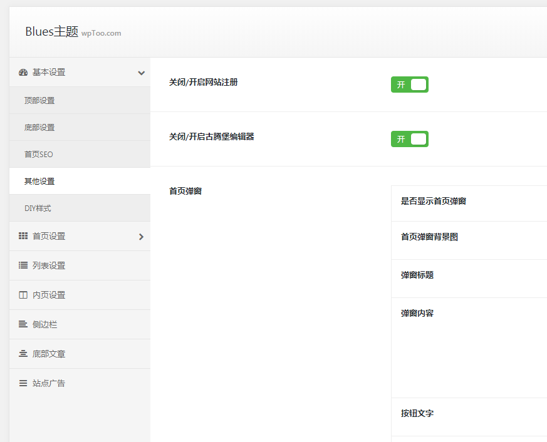Toggle the 关闭/开启网站注册 switch
This screenshot has width=547, height=442.
(409, 85)
